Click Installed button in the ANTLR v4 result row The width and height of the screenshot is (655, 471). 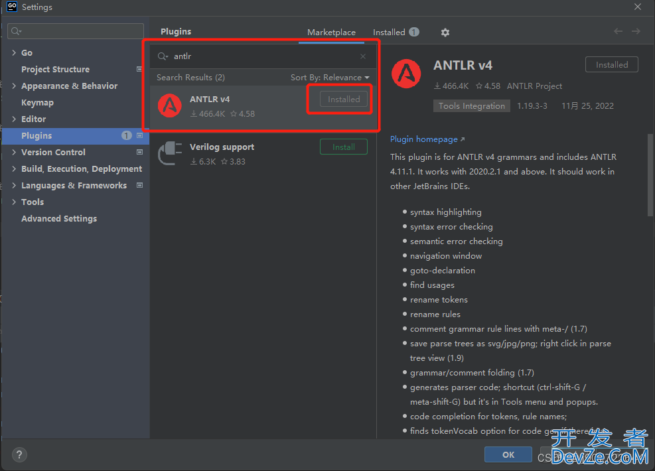(x=344, y=100)
